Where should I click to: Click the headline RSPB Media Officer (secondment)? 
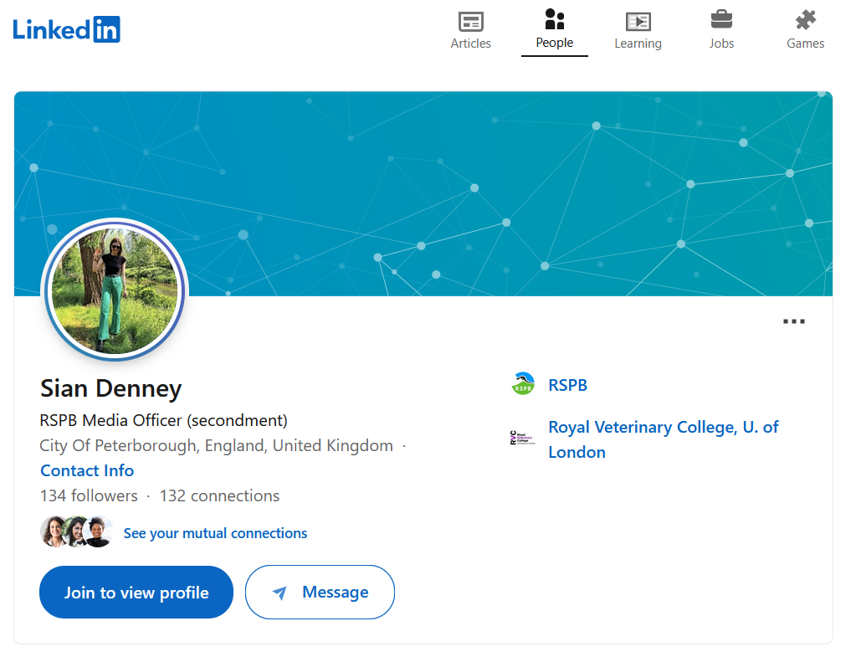[163, 420]
